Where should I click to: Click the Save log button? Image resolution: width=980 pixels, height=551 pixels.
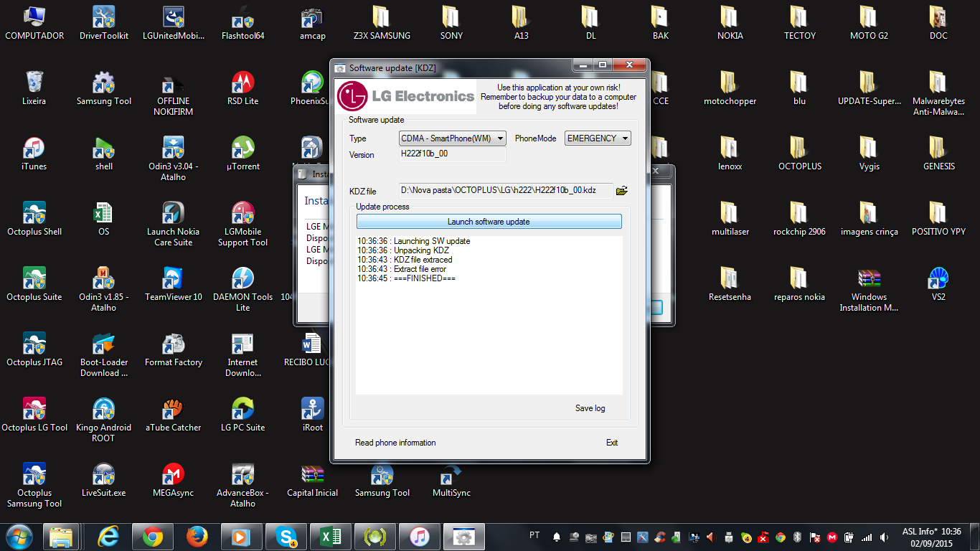pos(590,408)
